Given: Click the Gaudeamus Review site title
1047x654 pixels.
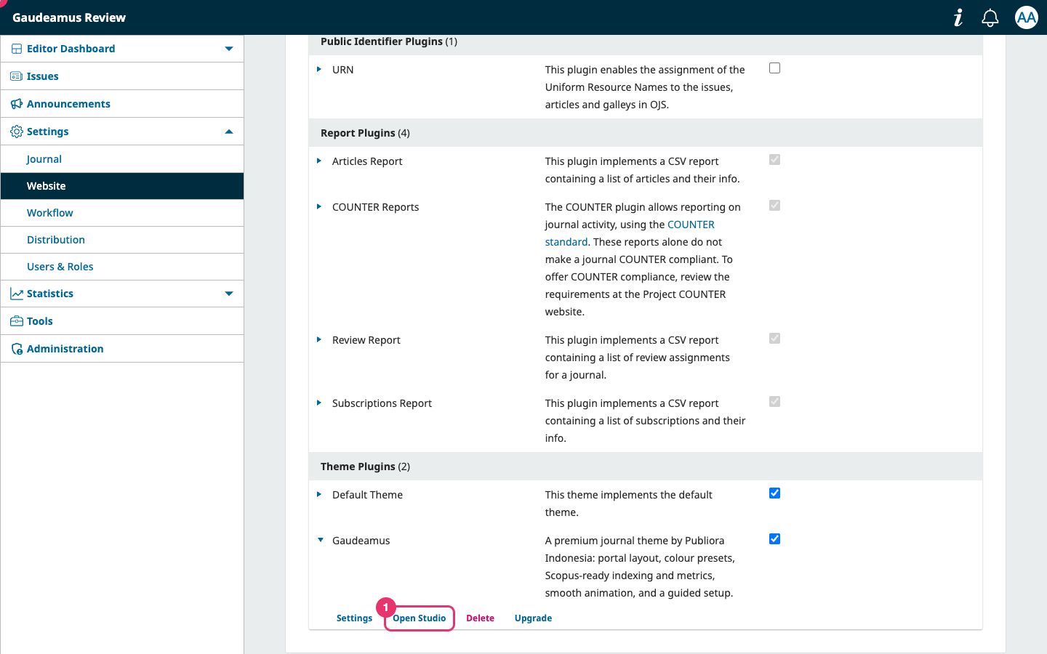Looking at the screenshot, I should pos(69,17).
